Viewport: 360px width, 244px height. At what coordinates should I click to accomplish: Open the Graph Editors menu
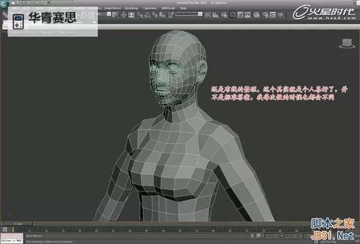pyautogui.click(x=112, y=8)
